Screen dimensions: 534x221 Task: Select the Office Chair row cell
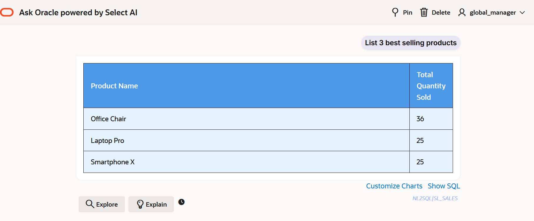point(108,119)
